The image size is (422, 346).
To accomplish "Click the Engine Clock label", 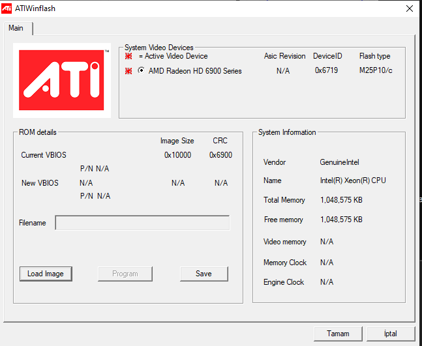I will pyautogui.click(x=284, y=282).
